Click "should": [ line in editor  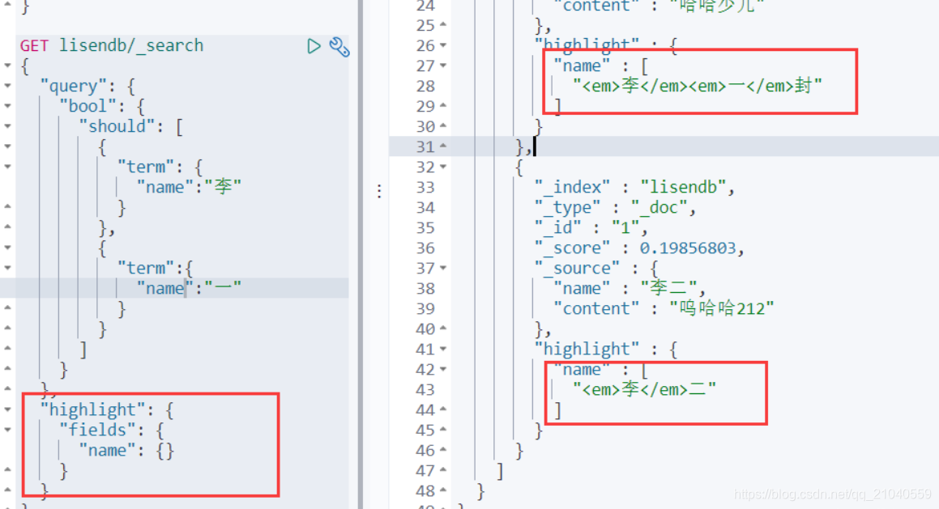coord(131,127)
